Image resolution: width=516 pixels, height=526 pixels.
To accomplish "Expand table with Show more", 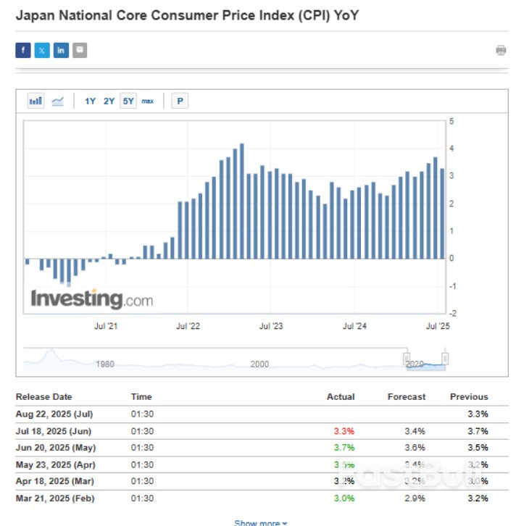I will tap(260, 522).
